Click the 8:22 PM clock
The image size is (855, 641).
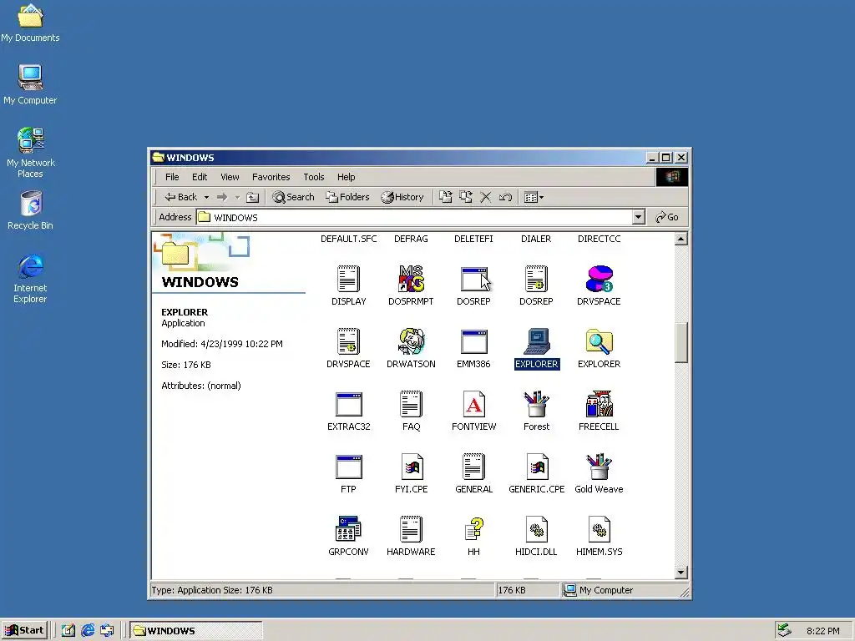(x=822, y=631)
